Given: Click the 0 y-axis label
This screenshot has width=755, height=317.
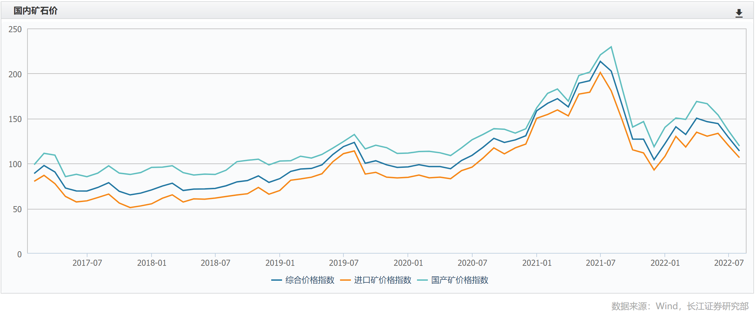Looking at the screenshot, I should [19, 254].
